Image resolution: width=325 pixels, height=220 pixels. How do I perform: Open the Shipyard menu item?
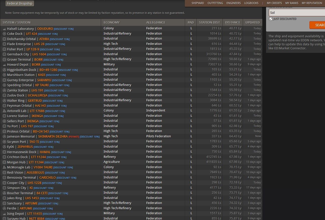click(x=198, y=3)
